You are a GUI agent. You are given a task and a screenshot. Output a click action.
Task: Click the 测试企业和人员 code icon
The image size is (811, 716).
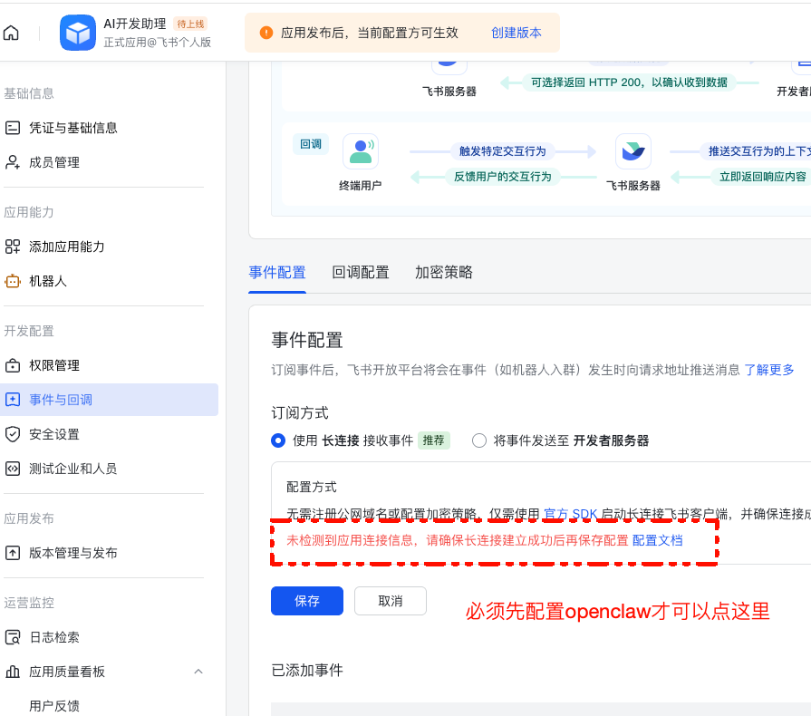[x=13, y=469]
